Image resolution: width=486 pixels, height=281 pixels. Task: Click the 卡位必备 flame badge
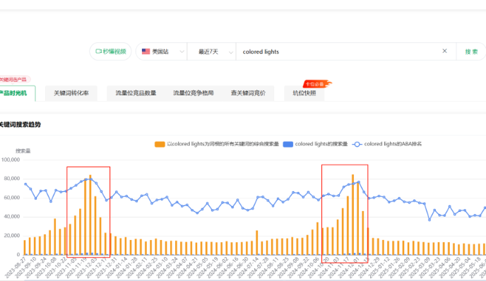[316, 84]
